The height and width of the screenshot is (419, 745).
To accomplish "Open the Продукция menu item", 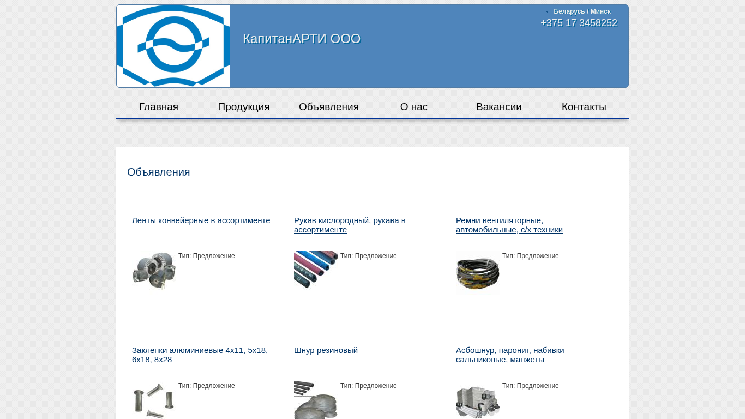I will click(244, 107).
